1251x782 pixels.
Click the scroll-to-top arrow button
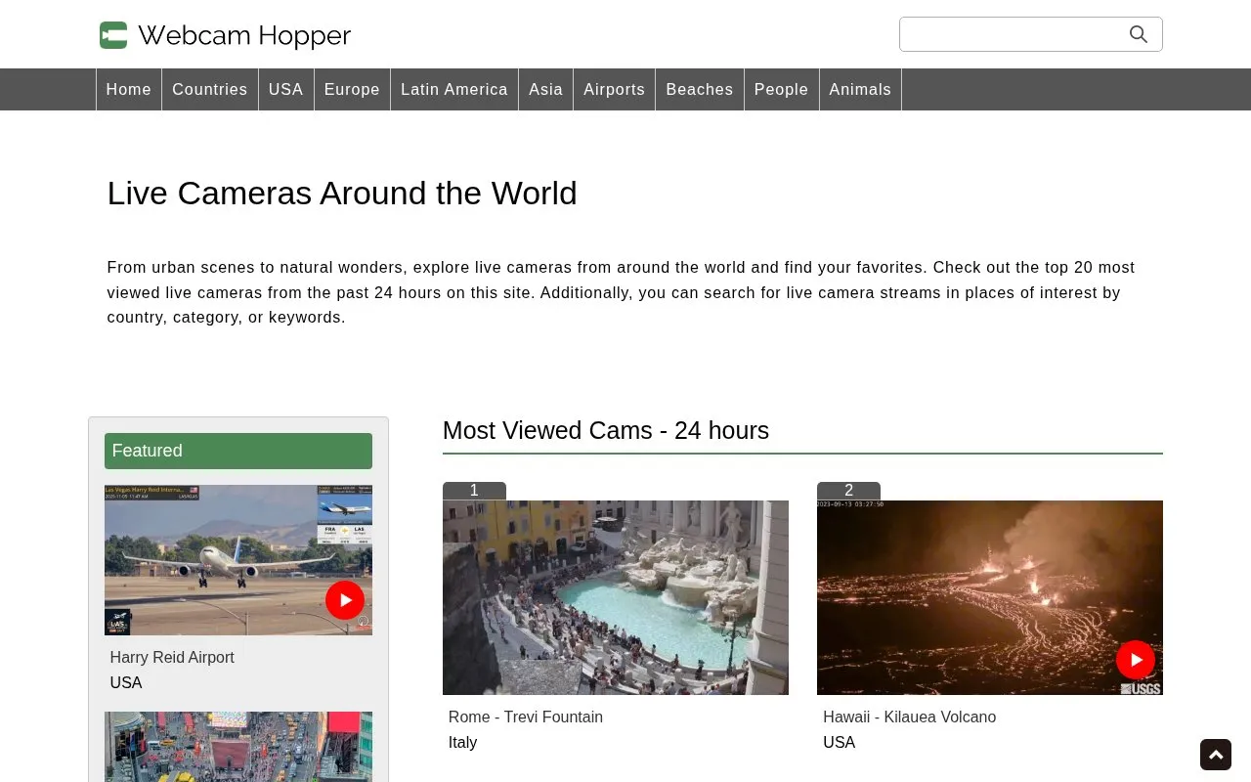[x=1216, y=755]
